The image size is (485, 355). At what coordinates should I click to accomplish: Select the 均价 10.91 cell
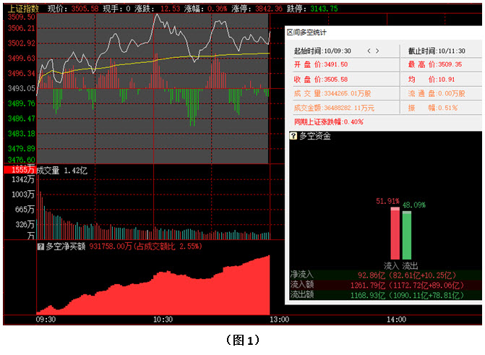(432, 80)
